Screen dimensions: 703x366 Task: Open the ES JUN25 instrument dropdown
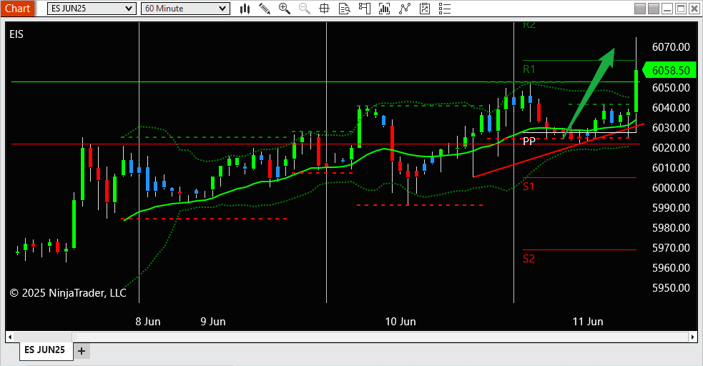pos(92,9)
